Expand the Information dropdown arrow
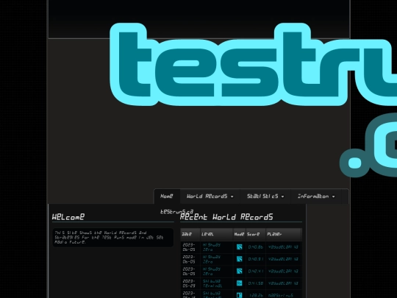 (333, 196)
